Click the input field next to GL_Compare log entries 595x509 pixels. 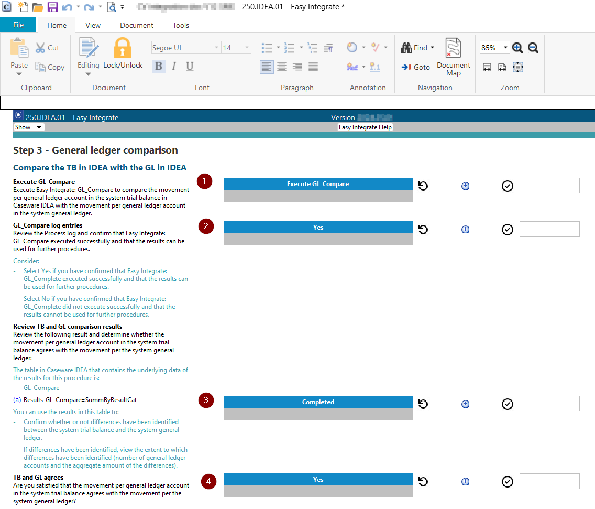coord(549,229)
